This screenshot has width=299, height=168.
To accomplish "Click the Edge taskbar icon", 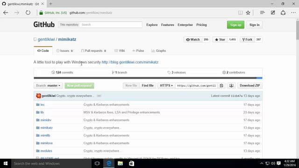I will (109, 163).
